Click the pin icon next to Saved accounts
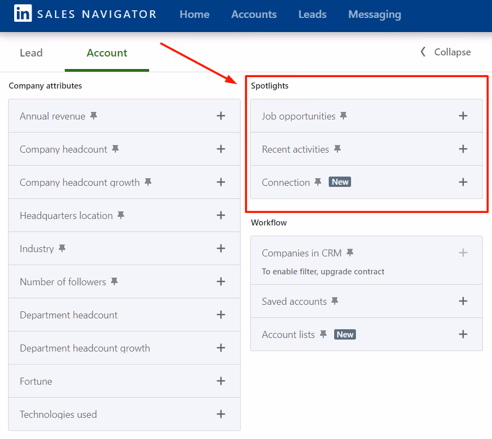Viewport: 492px width, 439px height. [336, 300]
